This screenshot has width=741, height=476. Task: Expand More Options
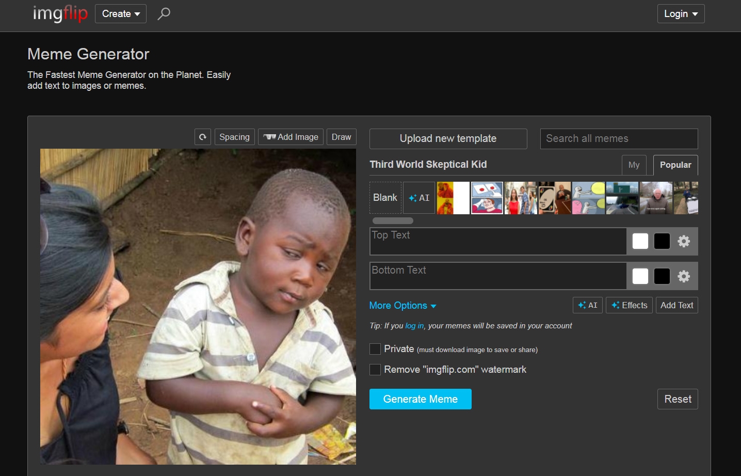pyautogui.click(x=402, y=306)
